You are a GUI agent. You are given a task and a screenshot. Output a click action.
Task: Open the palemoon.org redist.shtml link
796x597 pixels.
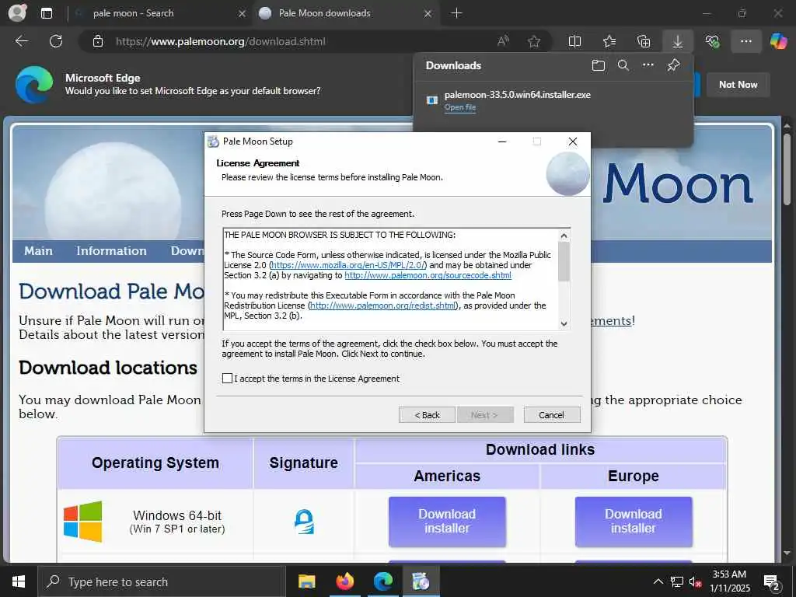pyautogui.click(x=383, y=305)
